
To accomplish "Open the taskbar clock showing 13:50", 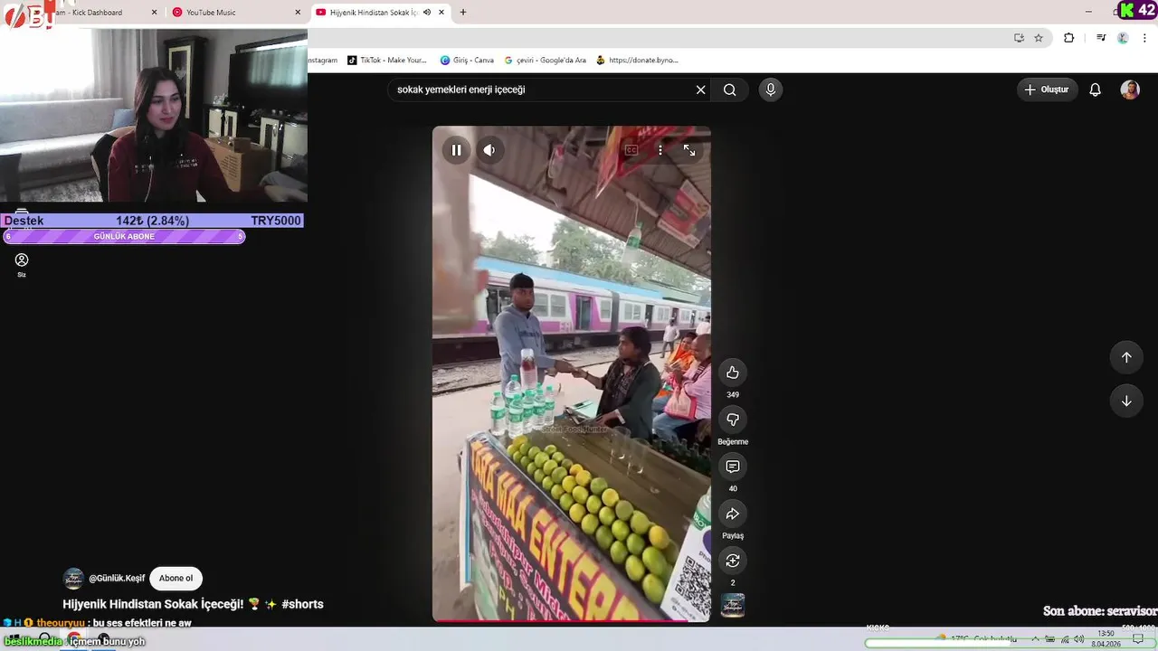I will tap(1106, 638).
